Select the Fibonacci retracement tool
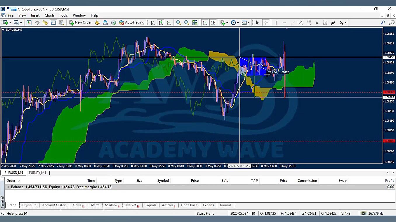Viewport: 396px width, 222px height. (x=309, y=23)
